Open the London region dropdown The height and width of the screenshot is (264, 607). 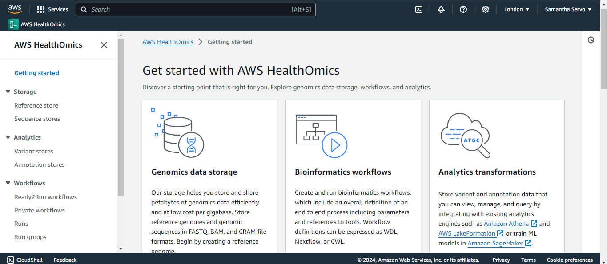tap(517, 9)
